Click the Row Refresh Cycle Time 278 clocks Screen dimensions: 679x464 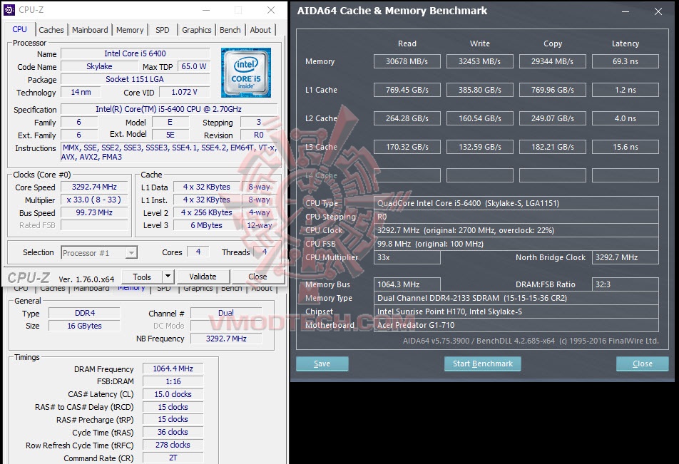click(173, 445)
